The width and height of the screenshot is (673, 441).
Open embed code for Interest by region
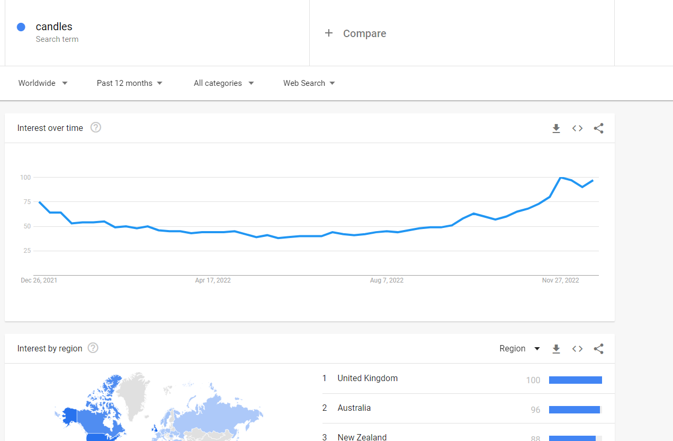coord(577,349)
